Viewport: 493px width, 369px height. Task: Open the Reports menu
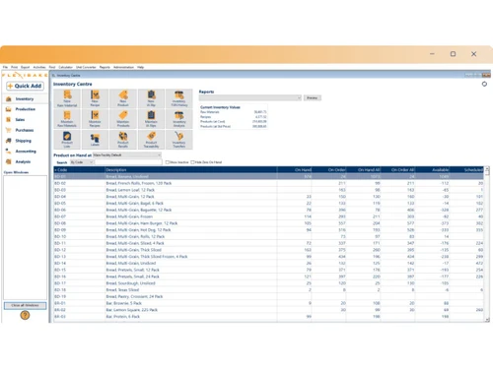tap(105, 67)
